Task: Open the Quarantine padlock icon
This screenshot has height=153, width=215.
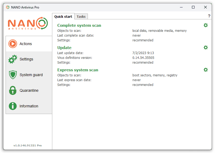Action: [13, 90]
